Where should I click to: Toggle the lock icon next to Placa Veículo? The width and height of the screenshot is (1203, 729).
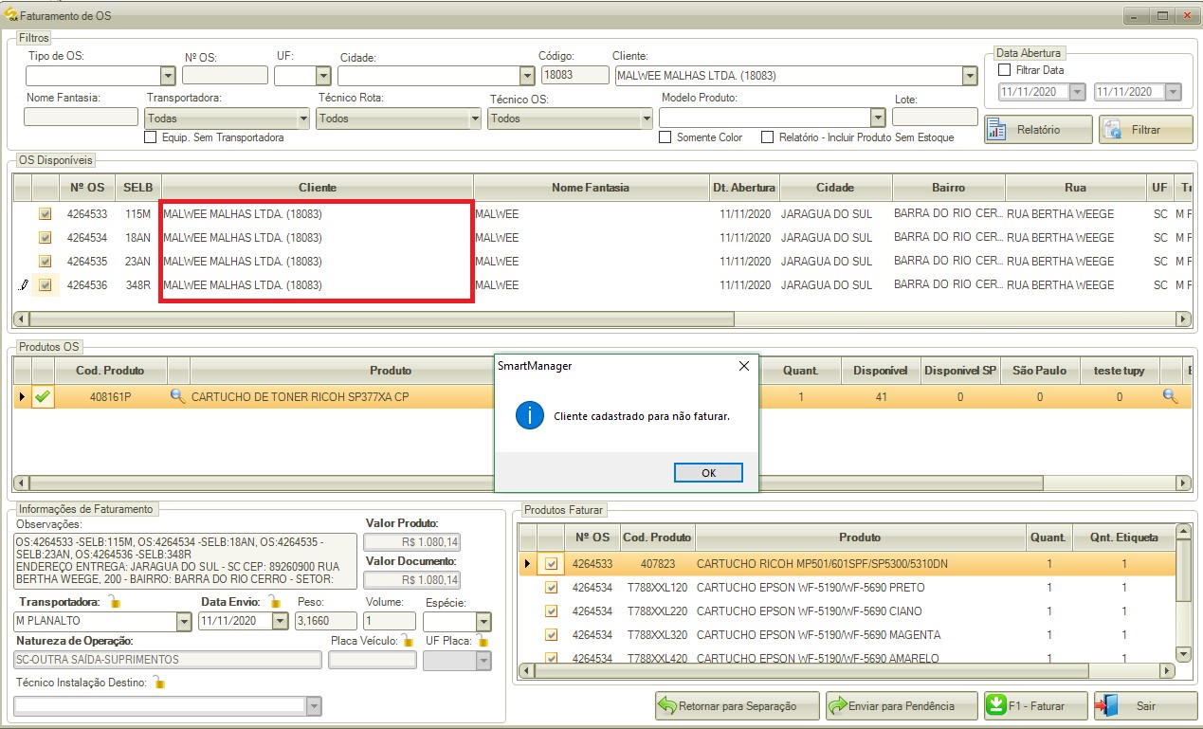[410, 641]
